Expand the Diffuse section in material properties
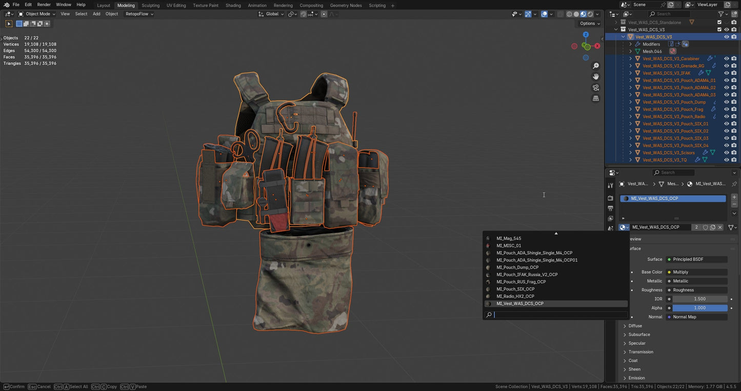This screenshot has height=391, width=741. click(635, 325)
